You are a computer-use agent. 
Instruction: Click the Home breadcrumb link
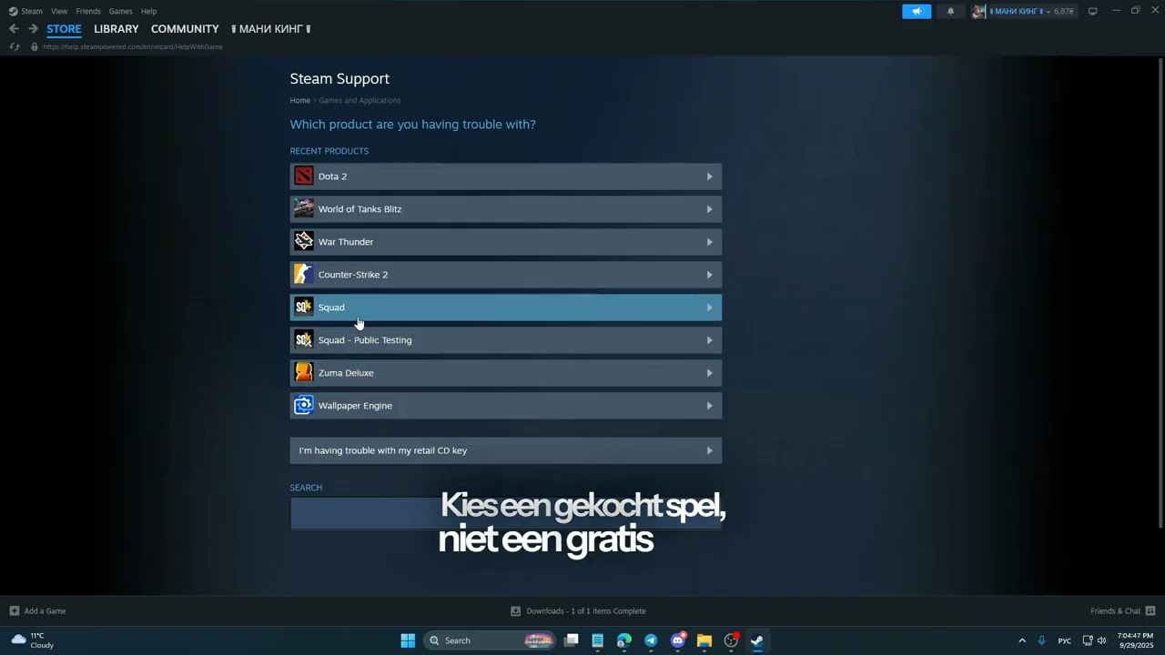300,100
